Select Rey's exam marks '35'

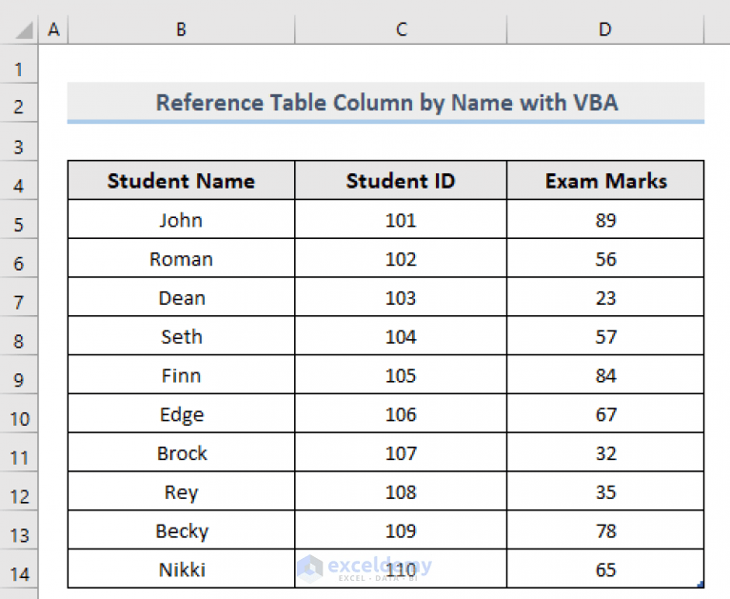[x=605, y=491]
